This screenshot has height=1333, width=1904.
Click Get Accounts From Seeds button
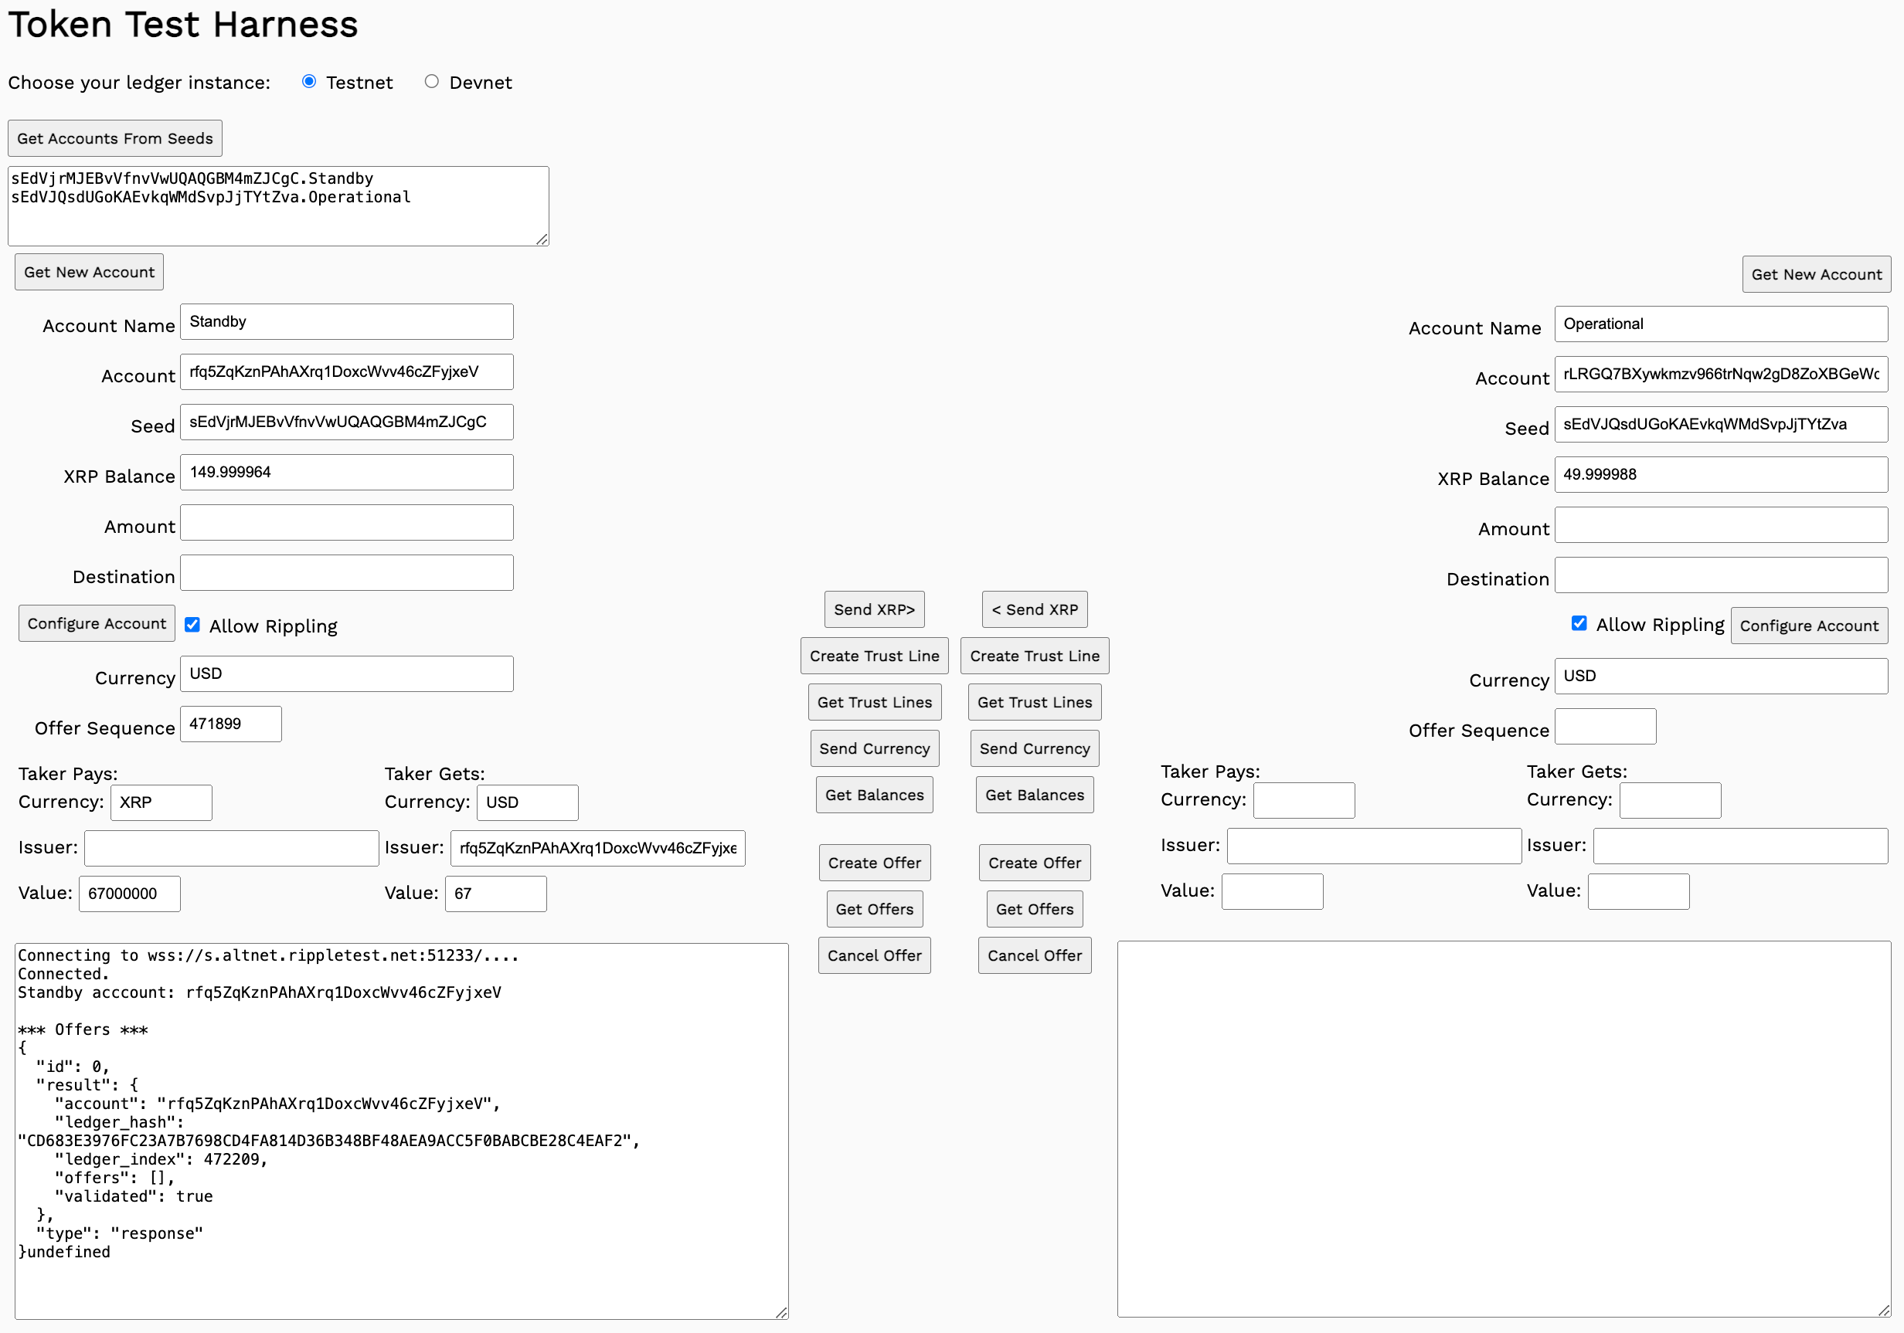pyautogui.click(x=114, y=138)
